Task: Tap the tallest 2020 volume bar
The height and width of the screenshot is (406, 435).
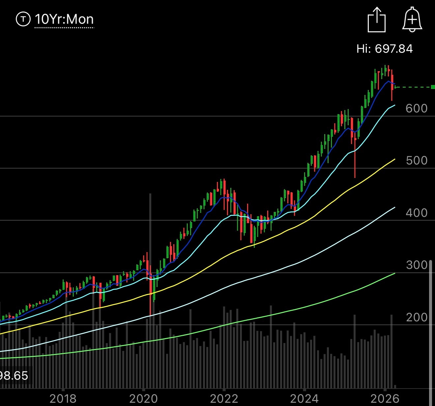Action: click(x=150, y=291)
